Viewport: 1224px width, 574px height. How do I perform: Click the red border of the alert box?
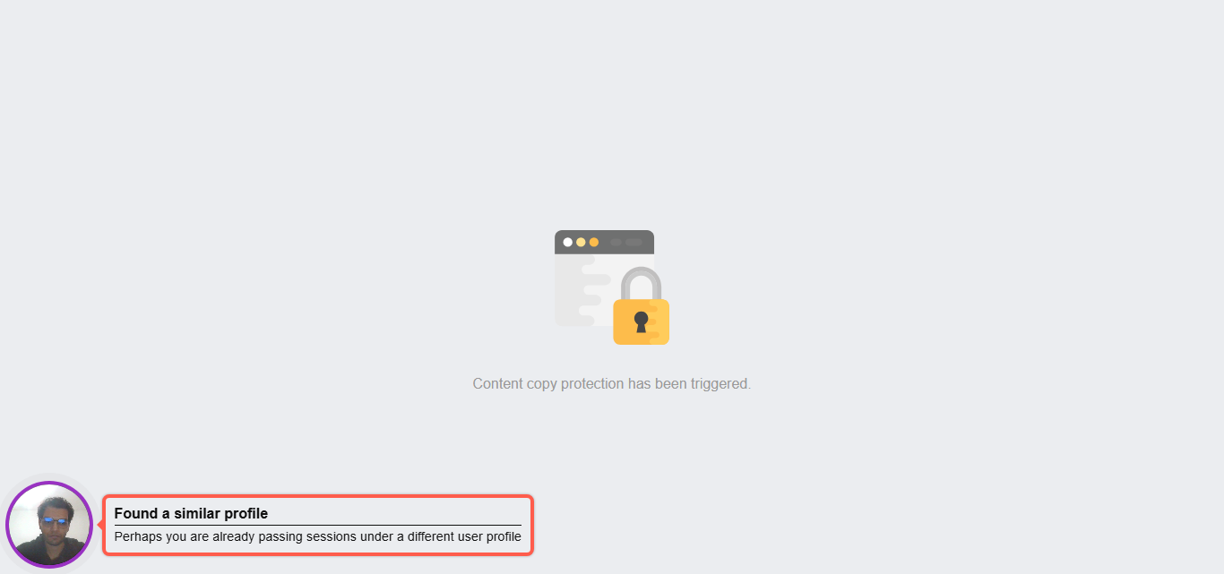[x=318, y=496]
